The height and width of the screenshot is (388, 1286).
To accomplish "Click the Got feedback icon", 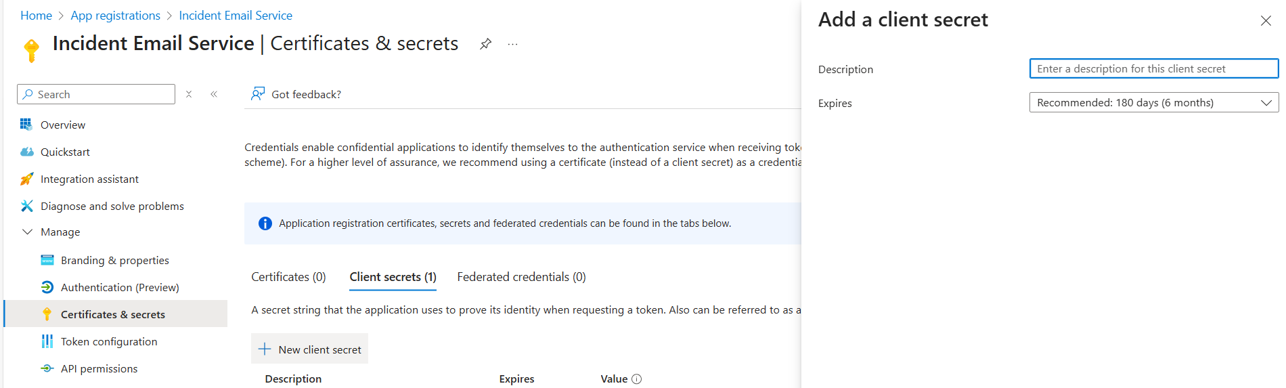I will pyautogui.click(x=258, y=93).
